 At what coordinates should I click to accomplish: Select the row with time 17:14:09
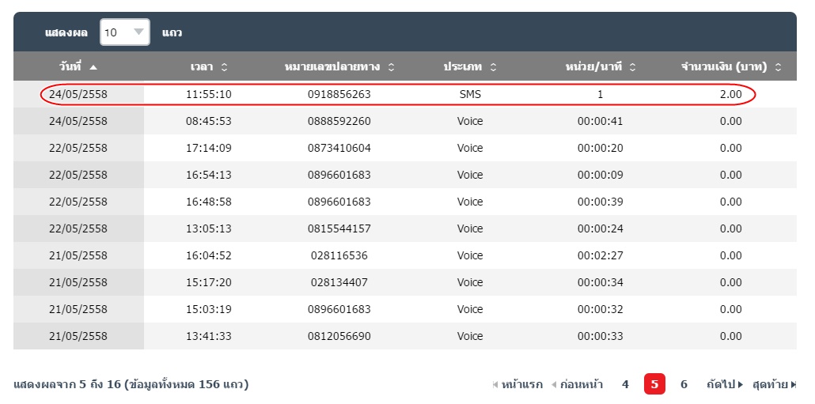point(209,148)
